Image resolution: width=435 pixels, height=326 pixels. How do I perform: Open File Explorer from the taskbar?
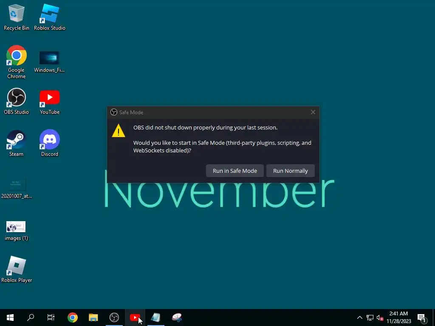click(x=93, y=318)
